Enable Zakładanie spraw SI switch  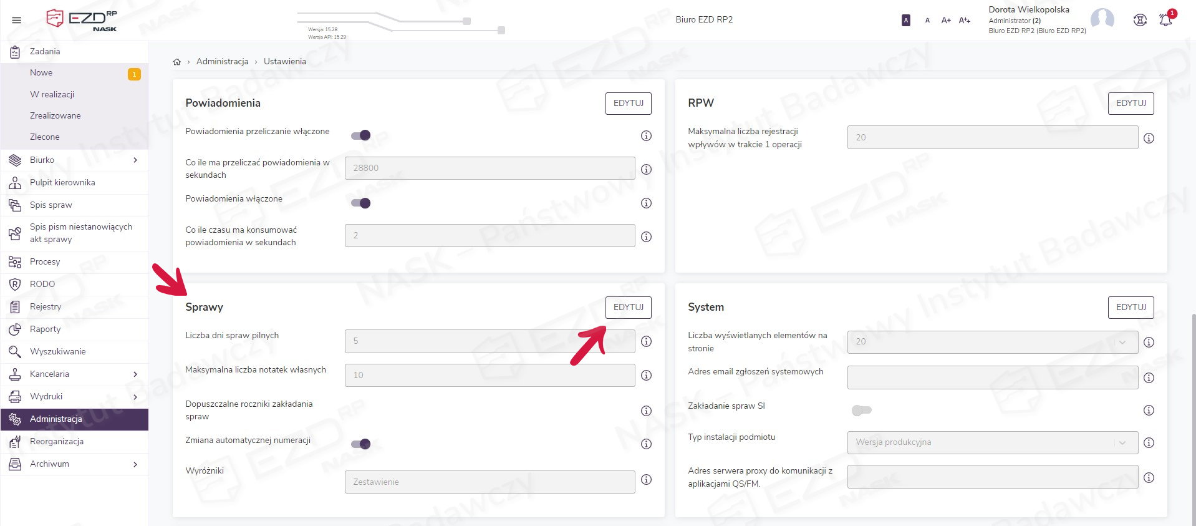[861, 411]
